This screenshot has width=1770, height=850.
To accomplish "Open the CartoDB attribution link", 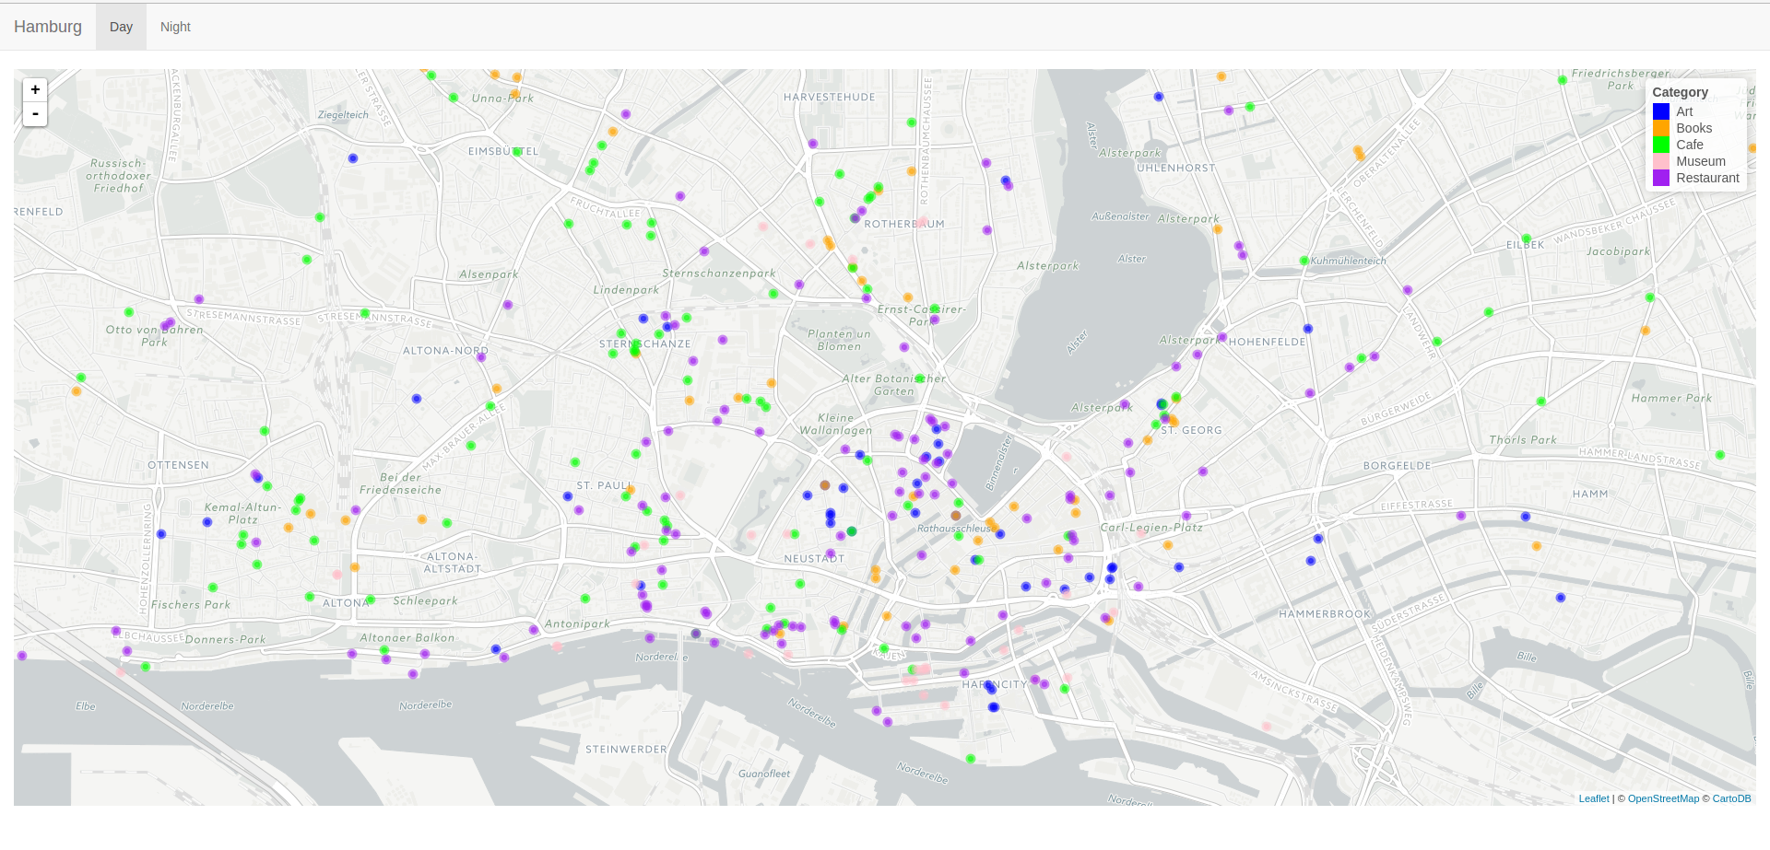I will click(1731, 798).
